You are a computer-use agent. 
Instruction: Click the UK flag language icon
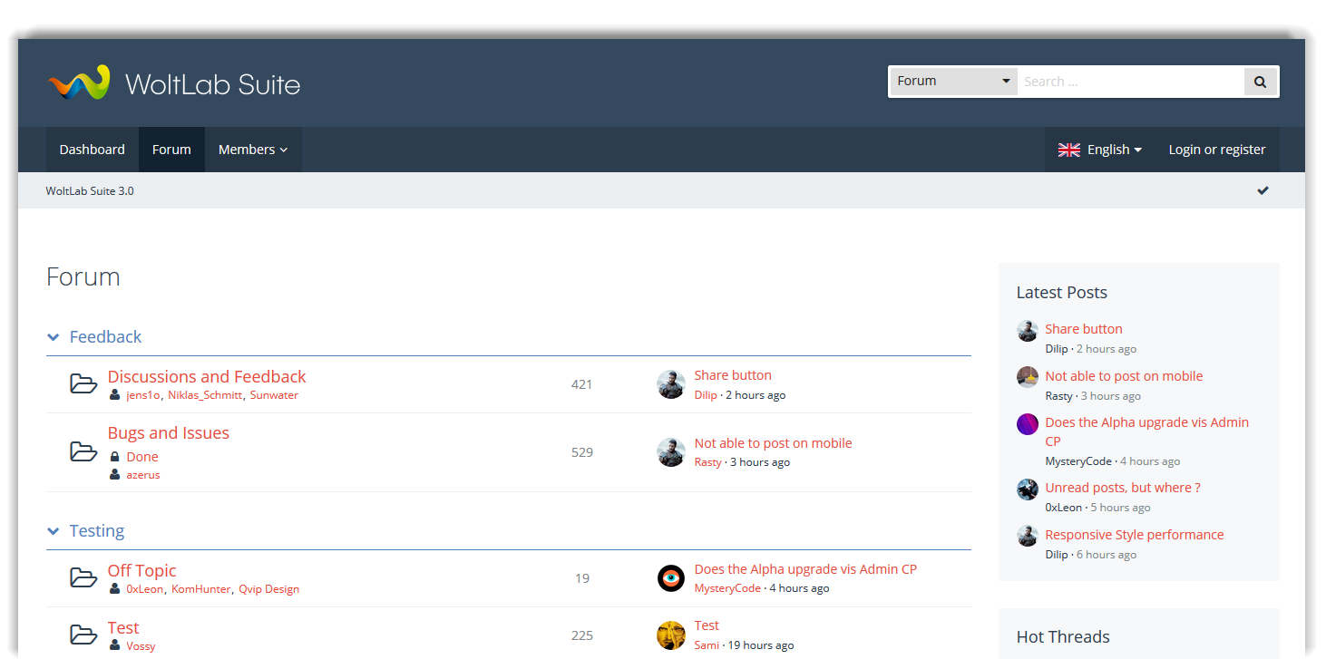(x=1069, y=150)
